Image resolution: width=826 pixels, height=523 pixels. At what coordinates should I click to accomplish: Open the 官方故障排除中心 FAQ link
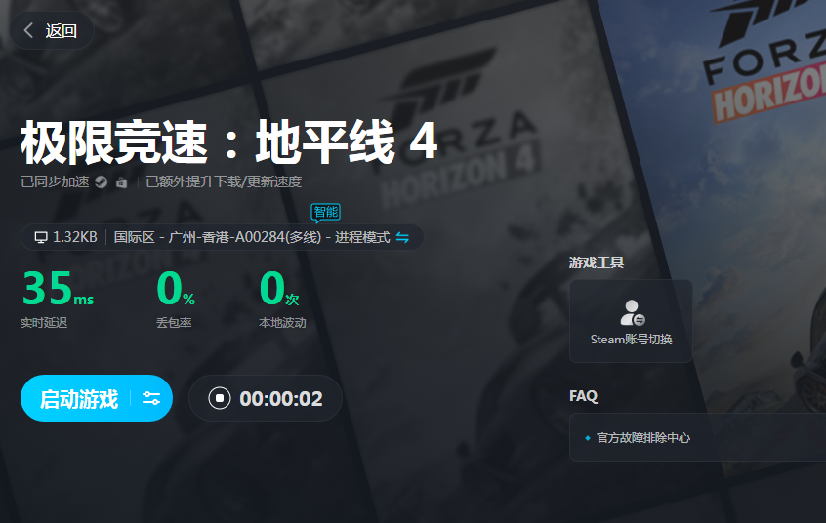click(642, 438)
